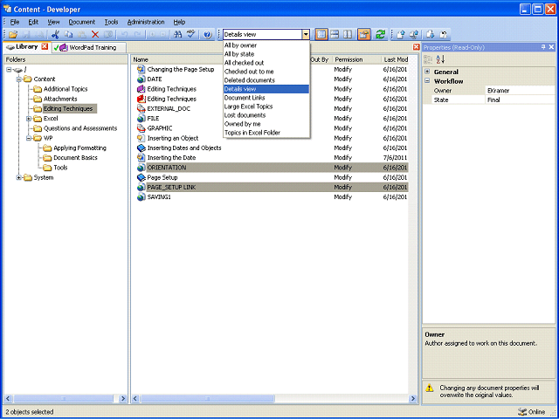Viewport: 559px width, 419px height.
Task: Click the view dropdown arrow
Action: click(x=306, y=34)
